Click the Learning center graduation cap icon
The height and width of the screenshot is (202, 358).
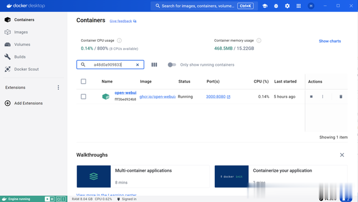coord(265,6)
